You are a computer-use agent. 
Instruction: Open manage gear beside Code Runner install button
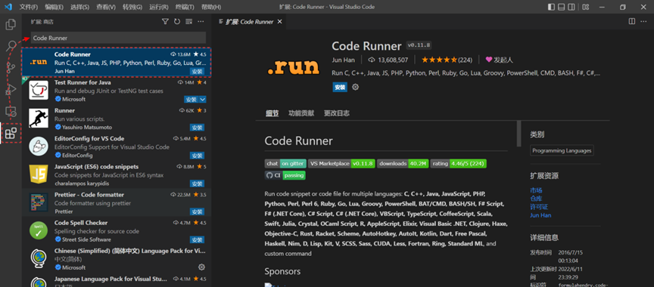[x=355, y=88]
